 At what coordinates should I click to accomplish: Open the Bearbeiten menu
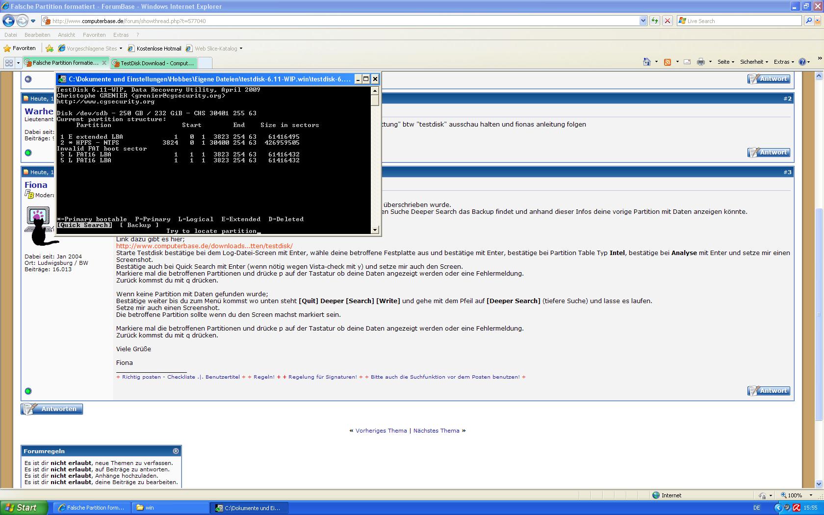(37, 35)
